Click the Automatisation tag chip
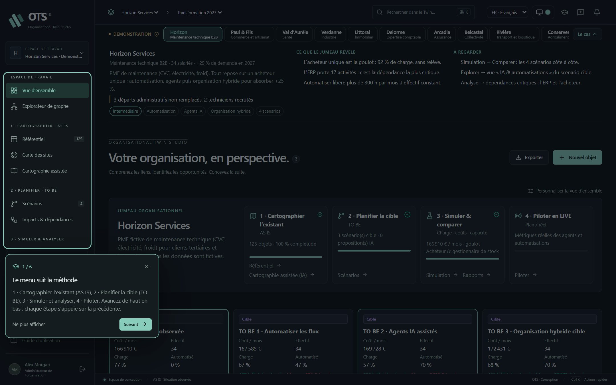The image size is (616, 385). tap(161, 111)
